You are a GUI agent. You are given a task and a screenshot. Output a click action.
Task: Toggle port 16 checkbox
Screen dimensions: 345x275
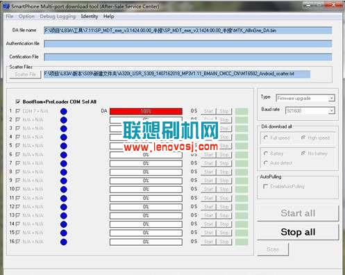pyautogui.click(x=17, y=242)
